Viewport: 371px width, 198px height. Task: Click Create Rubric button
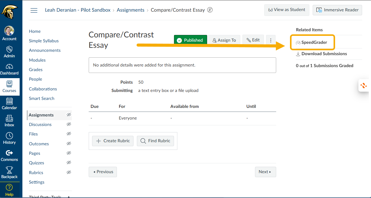coord(113,141)
